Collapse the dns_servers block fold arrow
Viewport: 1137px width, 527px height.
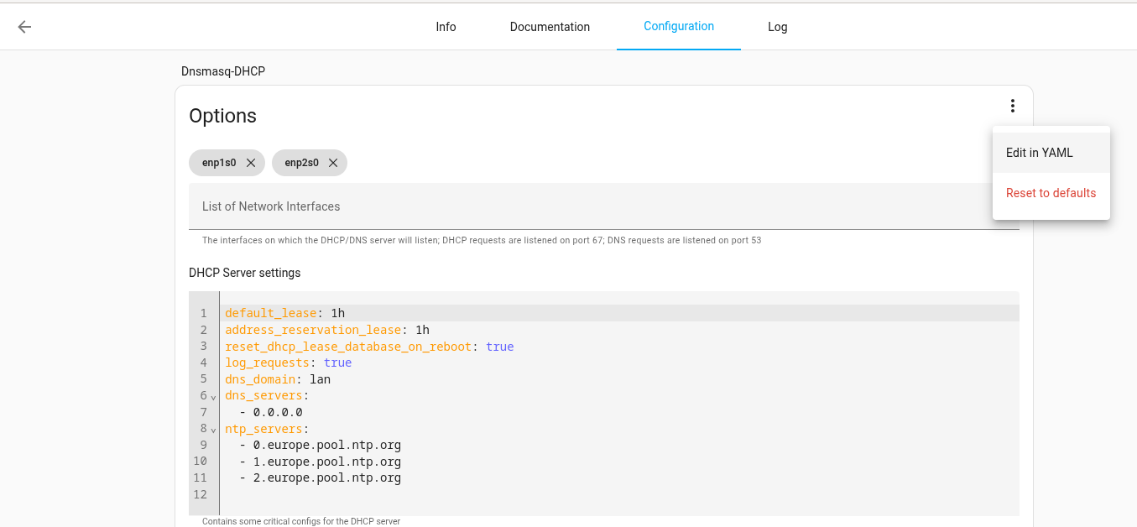(x=213, y=397)
